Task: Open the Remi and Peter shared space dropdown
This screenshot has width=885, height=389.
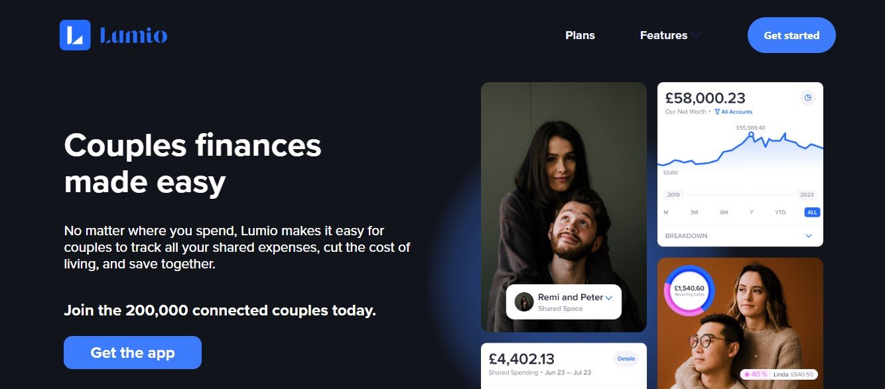Action: coord(608,298)
